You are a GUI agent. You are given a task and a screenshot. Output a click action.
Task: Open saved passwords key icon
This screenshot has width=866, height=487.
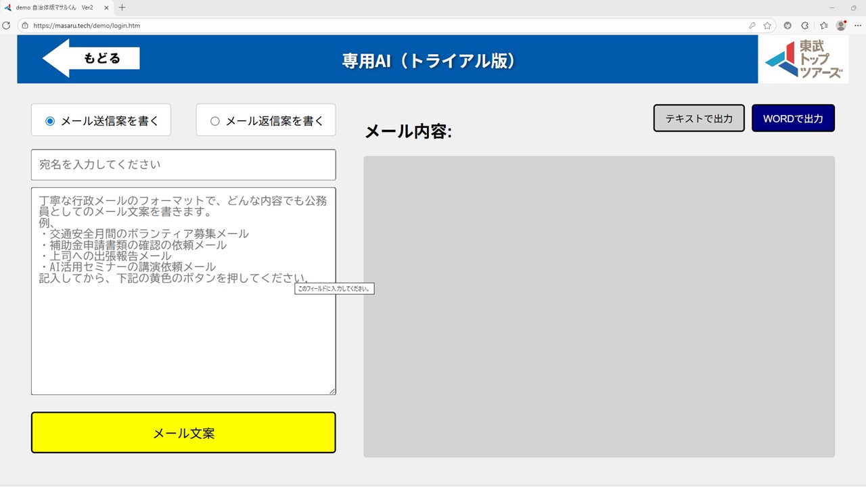pos(752,26)
